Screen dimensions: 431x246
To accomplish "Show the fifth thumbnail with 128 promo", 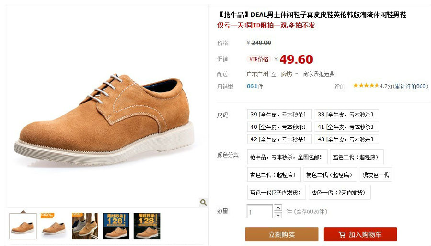I will click(x=147, y=226).
